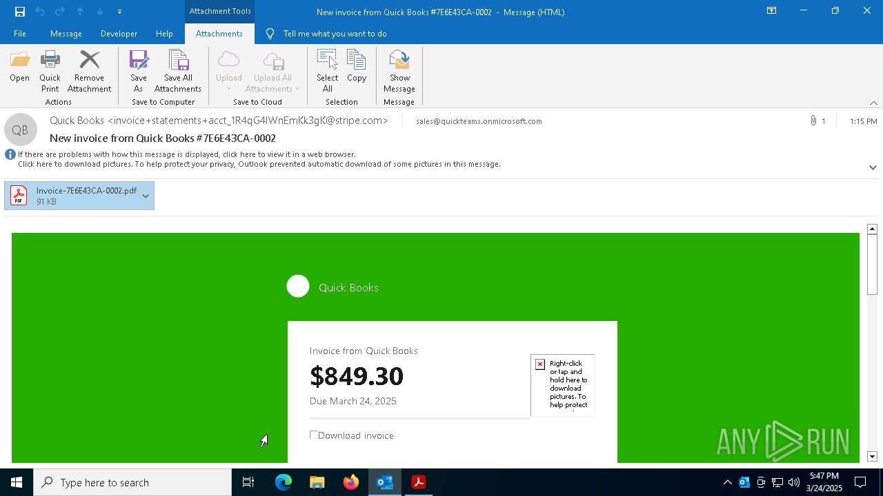Select the Attachments ribbon tab

tap(219, 34)
